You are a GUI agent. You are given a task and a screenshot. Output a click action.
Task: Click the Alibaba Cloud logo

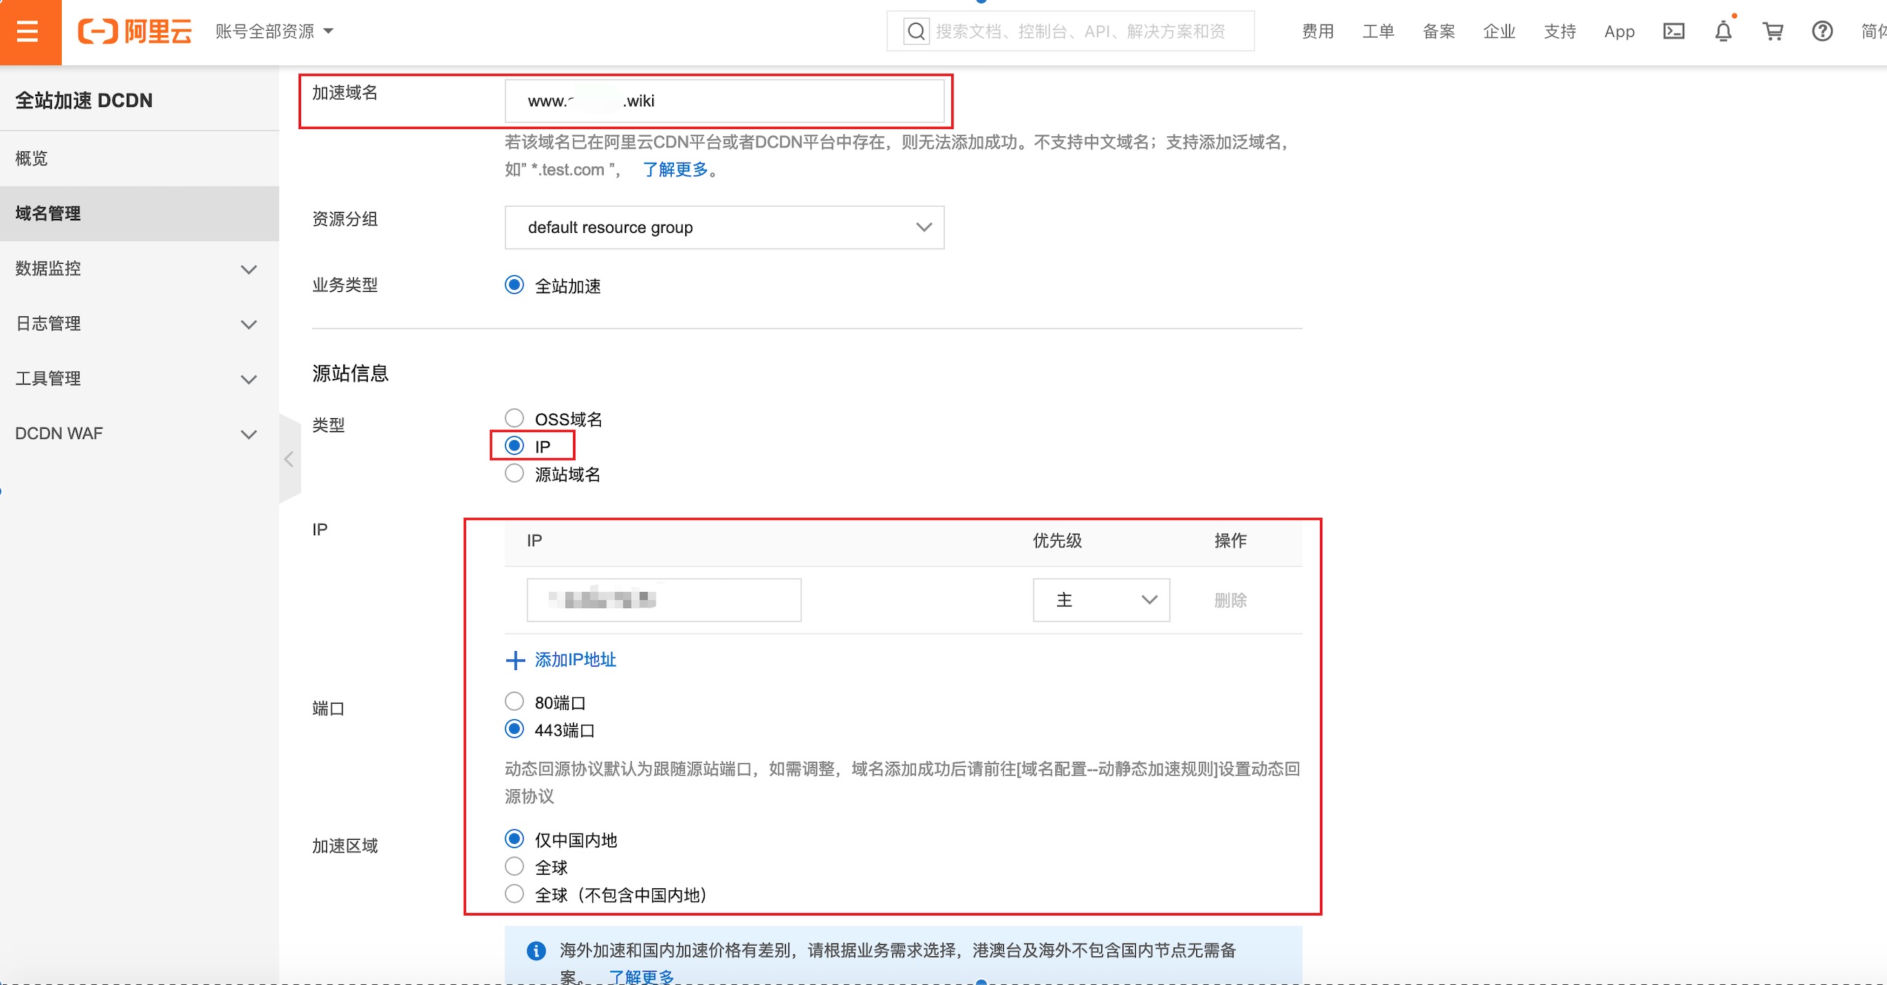coord(135,32)
